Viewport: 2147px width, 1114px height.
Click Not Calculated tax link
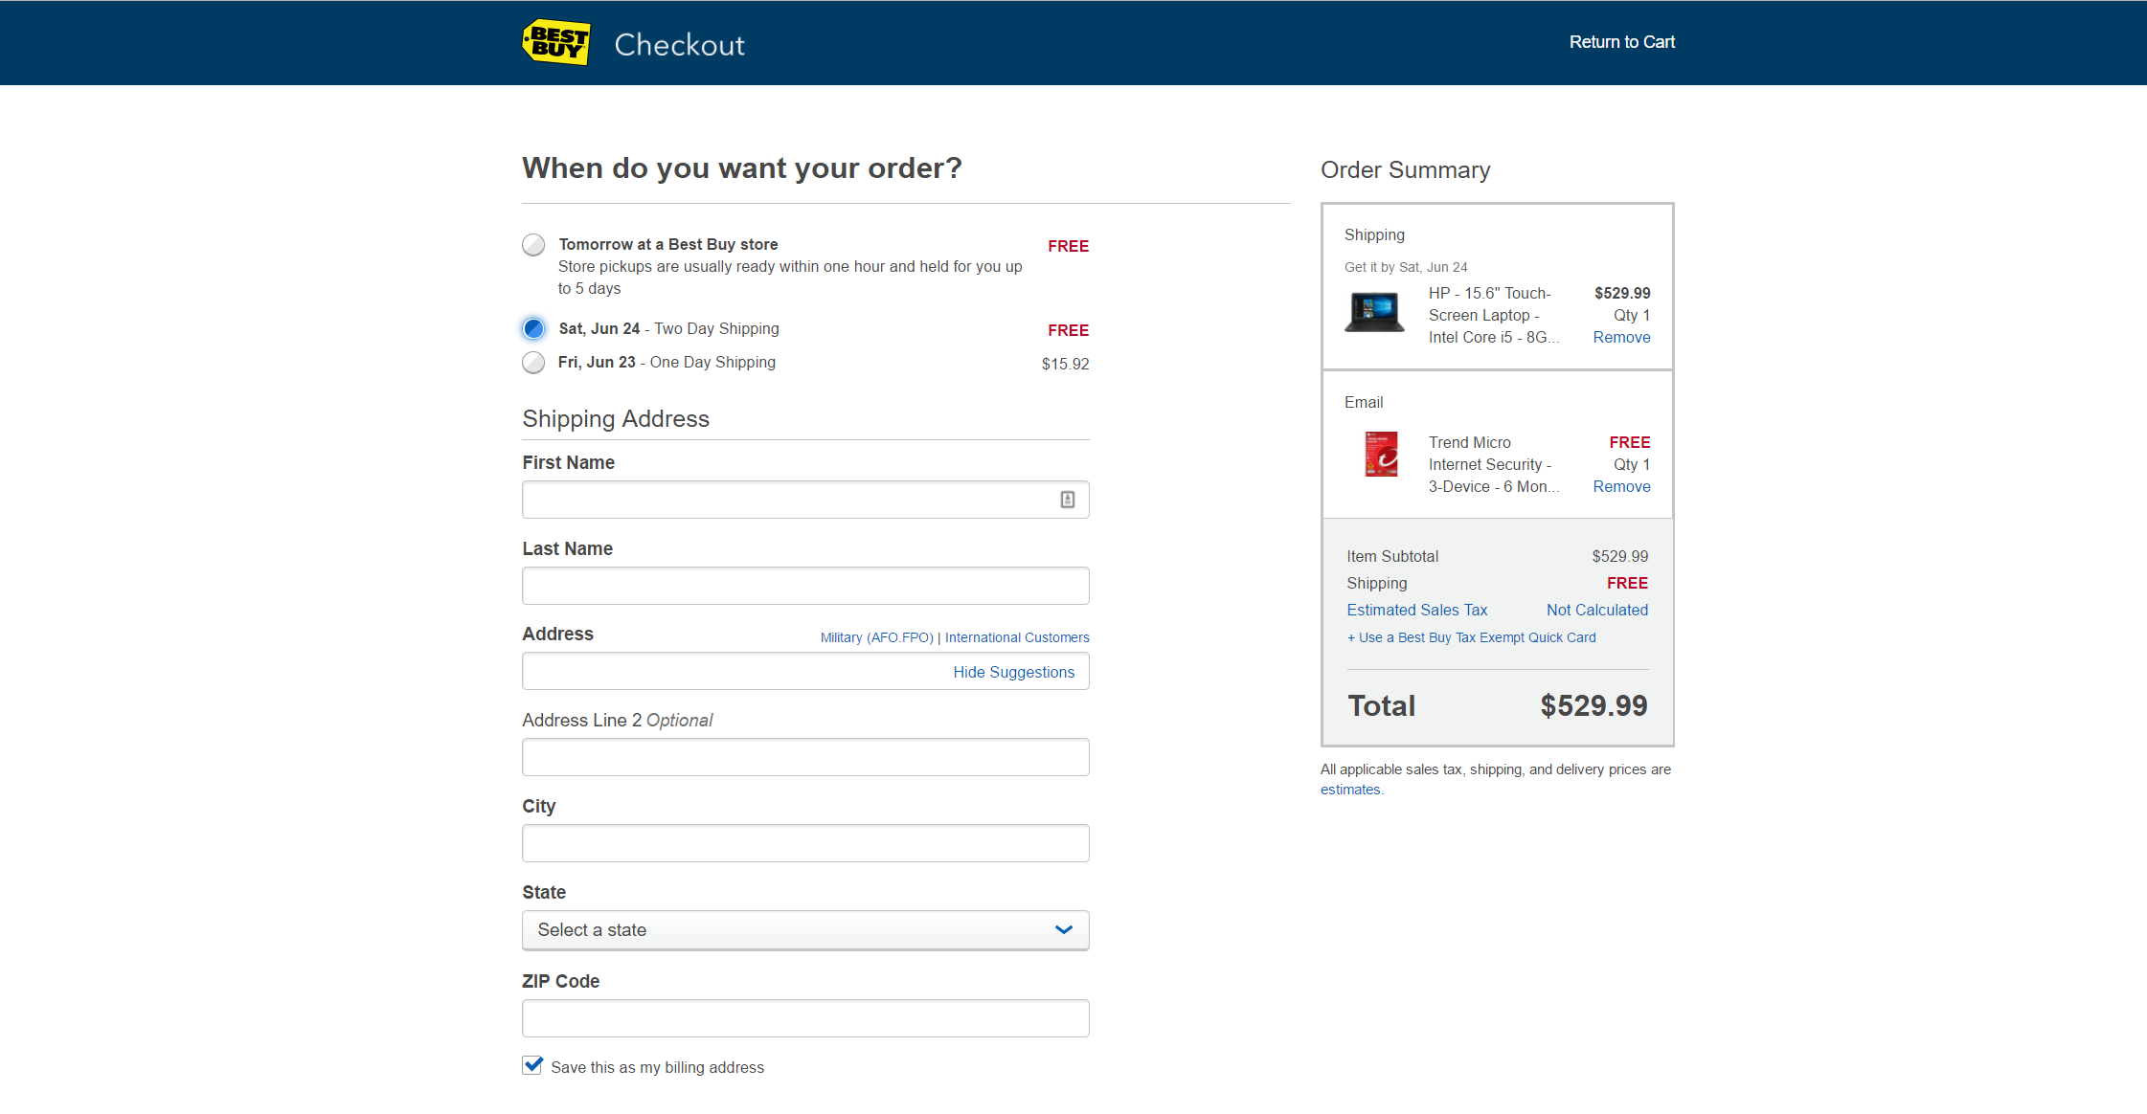1596,610
